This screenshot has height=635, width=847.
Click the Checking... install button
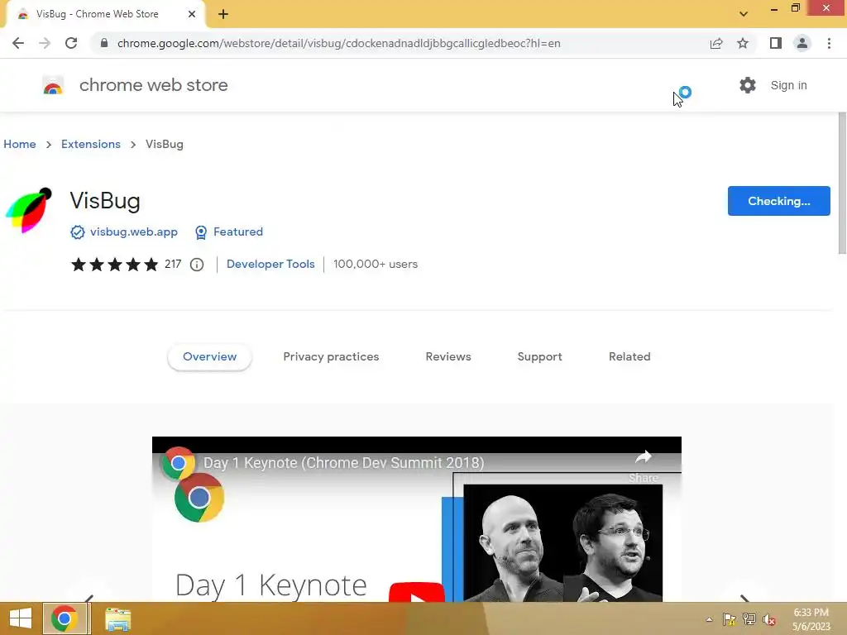[x=779, y=201]
